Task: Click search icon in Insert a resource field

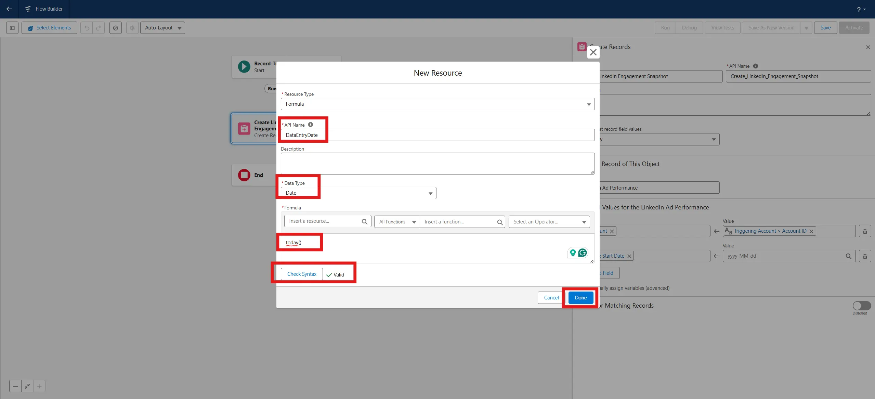Action: (x=364, y=222)
